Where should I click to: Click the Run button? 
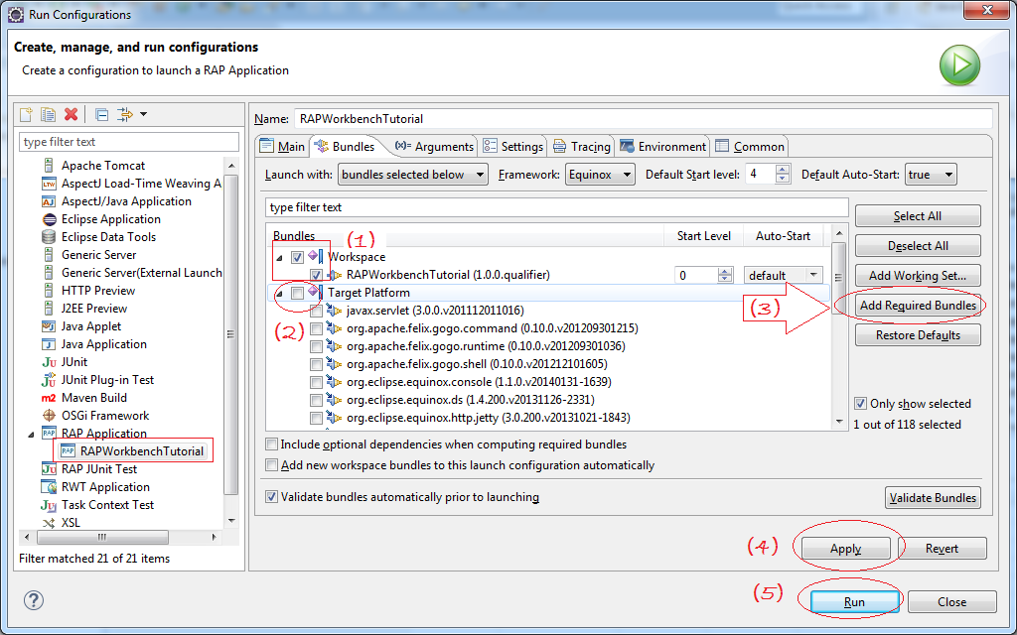(x=854, y=602)
